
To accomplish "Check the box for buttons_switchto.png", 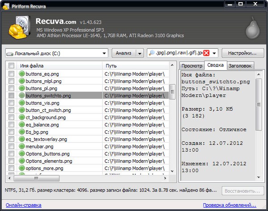I will (x=11, y=95).
